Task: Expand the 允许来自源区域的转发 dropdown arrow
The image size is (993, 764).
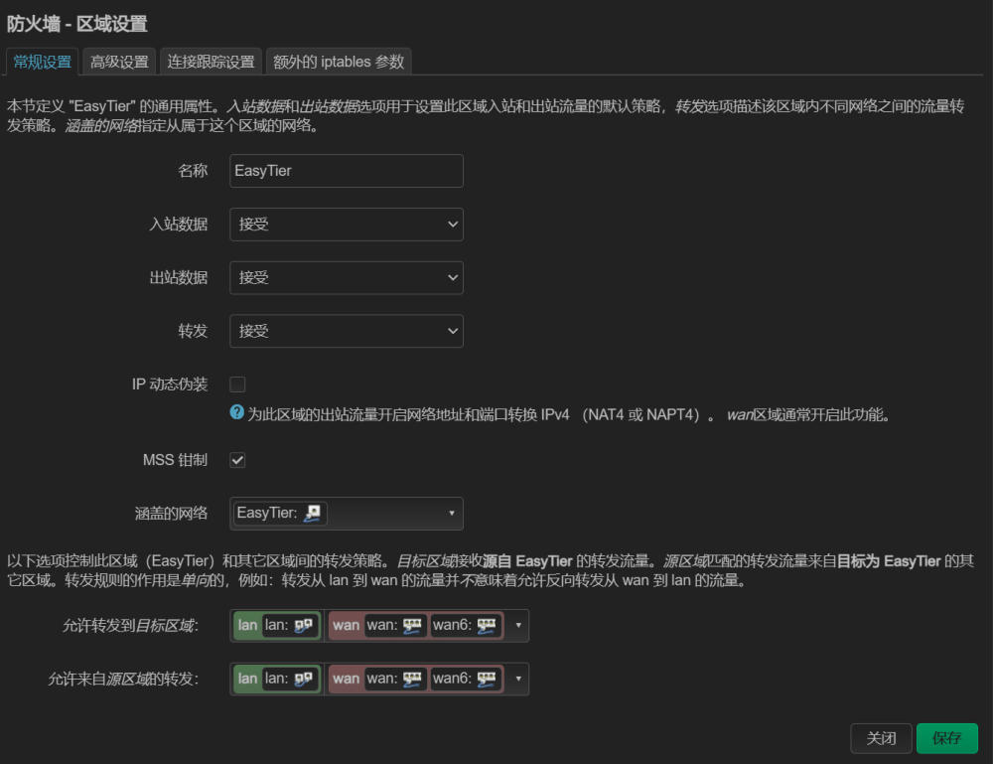Action: [x=518, y=680]
